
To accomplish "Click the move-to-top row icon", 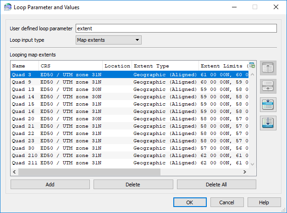I will coord(268,68).
